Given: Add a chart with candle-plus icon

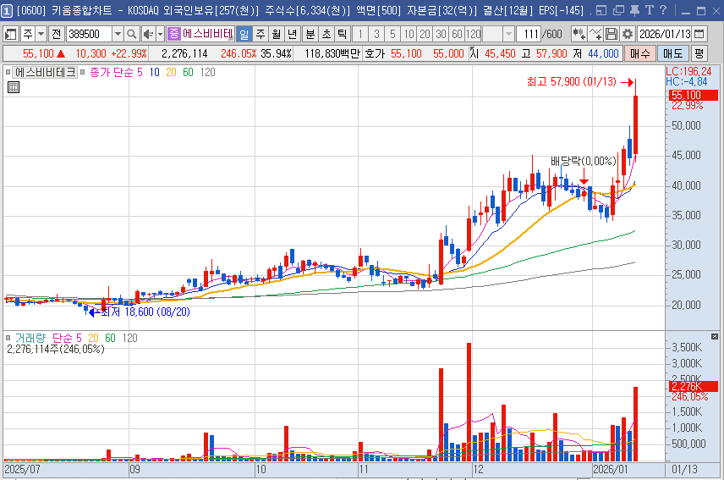Looking at the screenshot, I should (579, 34).
